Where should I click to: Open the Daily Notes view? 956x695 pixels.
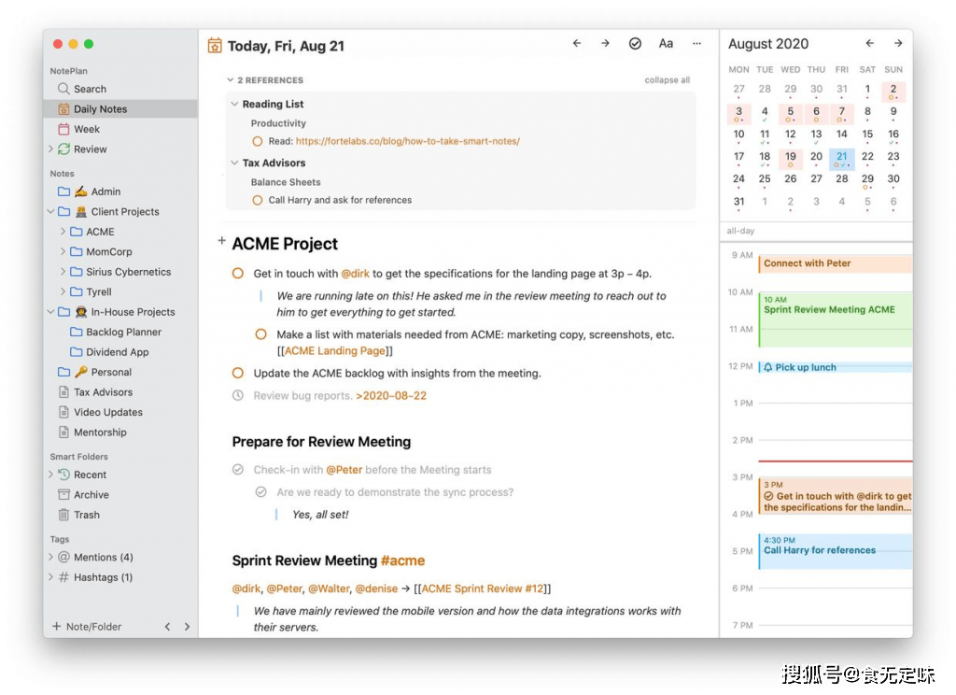120,109
